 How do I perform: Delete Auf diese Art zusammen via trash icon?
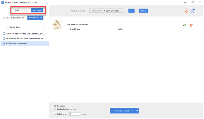point(191,25)
